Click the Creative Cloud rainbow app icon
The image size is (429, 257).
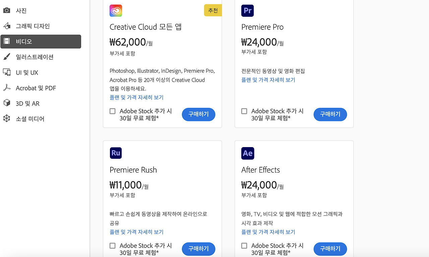(116, 11)
